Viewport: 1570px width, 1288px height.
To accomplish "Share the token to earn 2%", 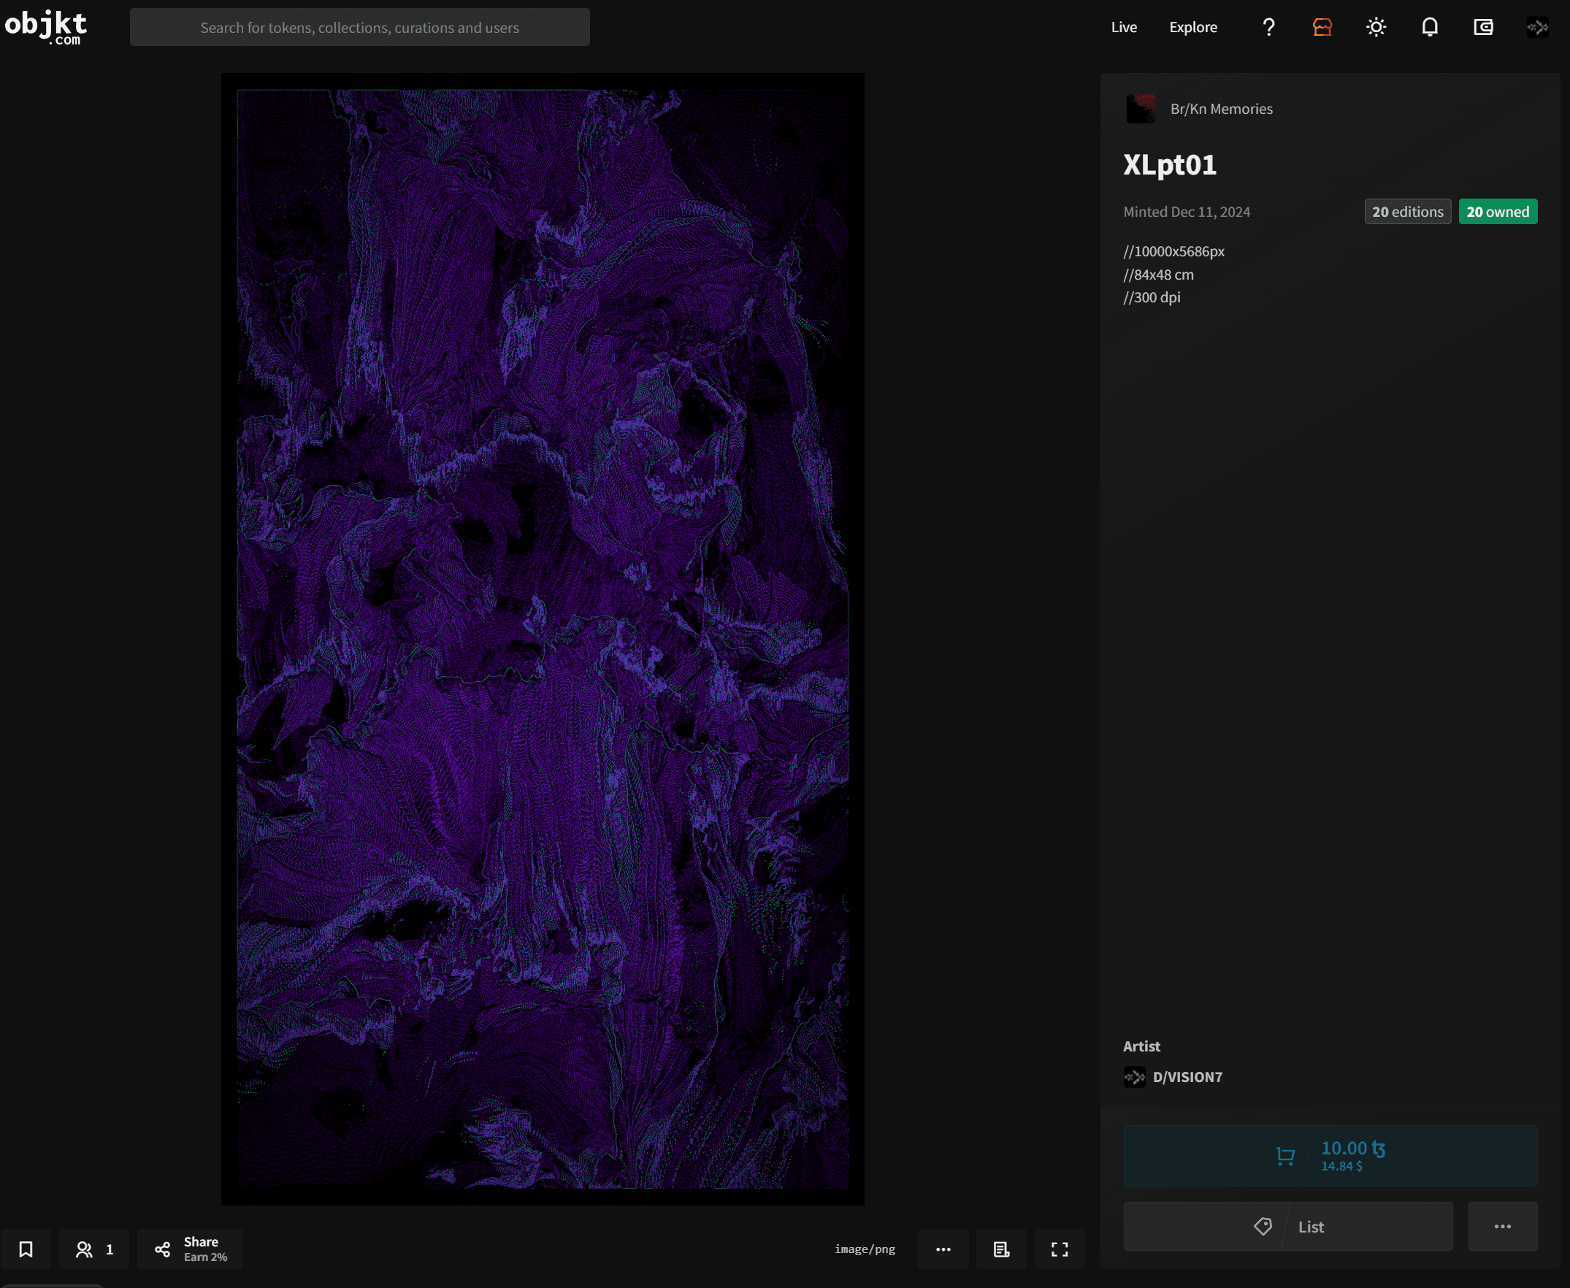I will (191, 1249).
